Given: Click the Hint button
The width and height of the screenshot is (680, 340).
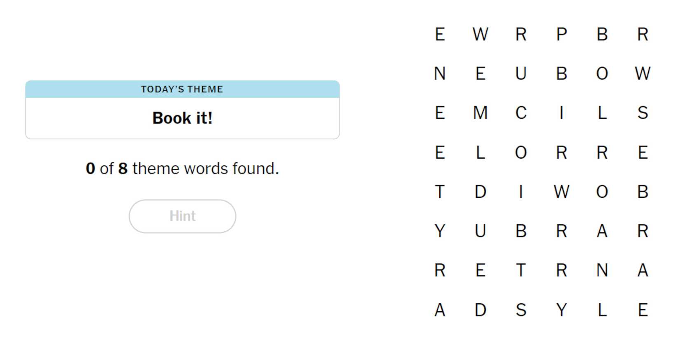Looking at the screenshot, I should click(182, 216).
